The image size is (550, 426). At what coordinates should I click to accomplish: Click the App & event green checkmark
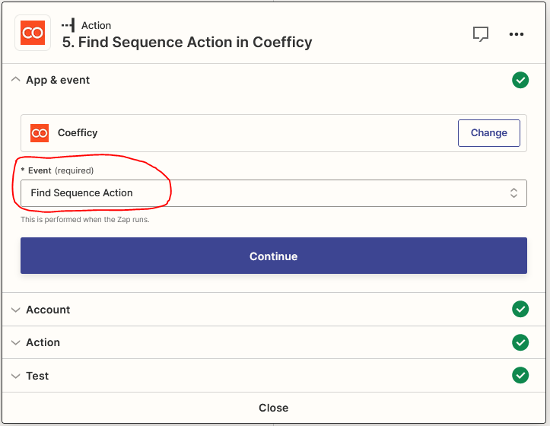click(x=520, y=80)
